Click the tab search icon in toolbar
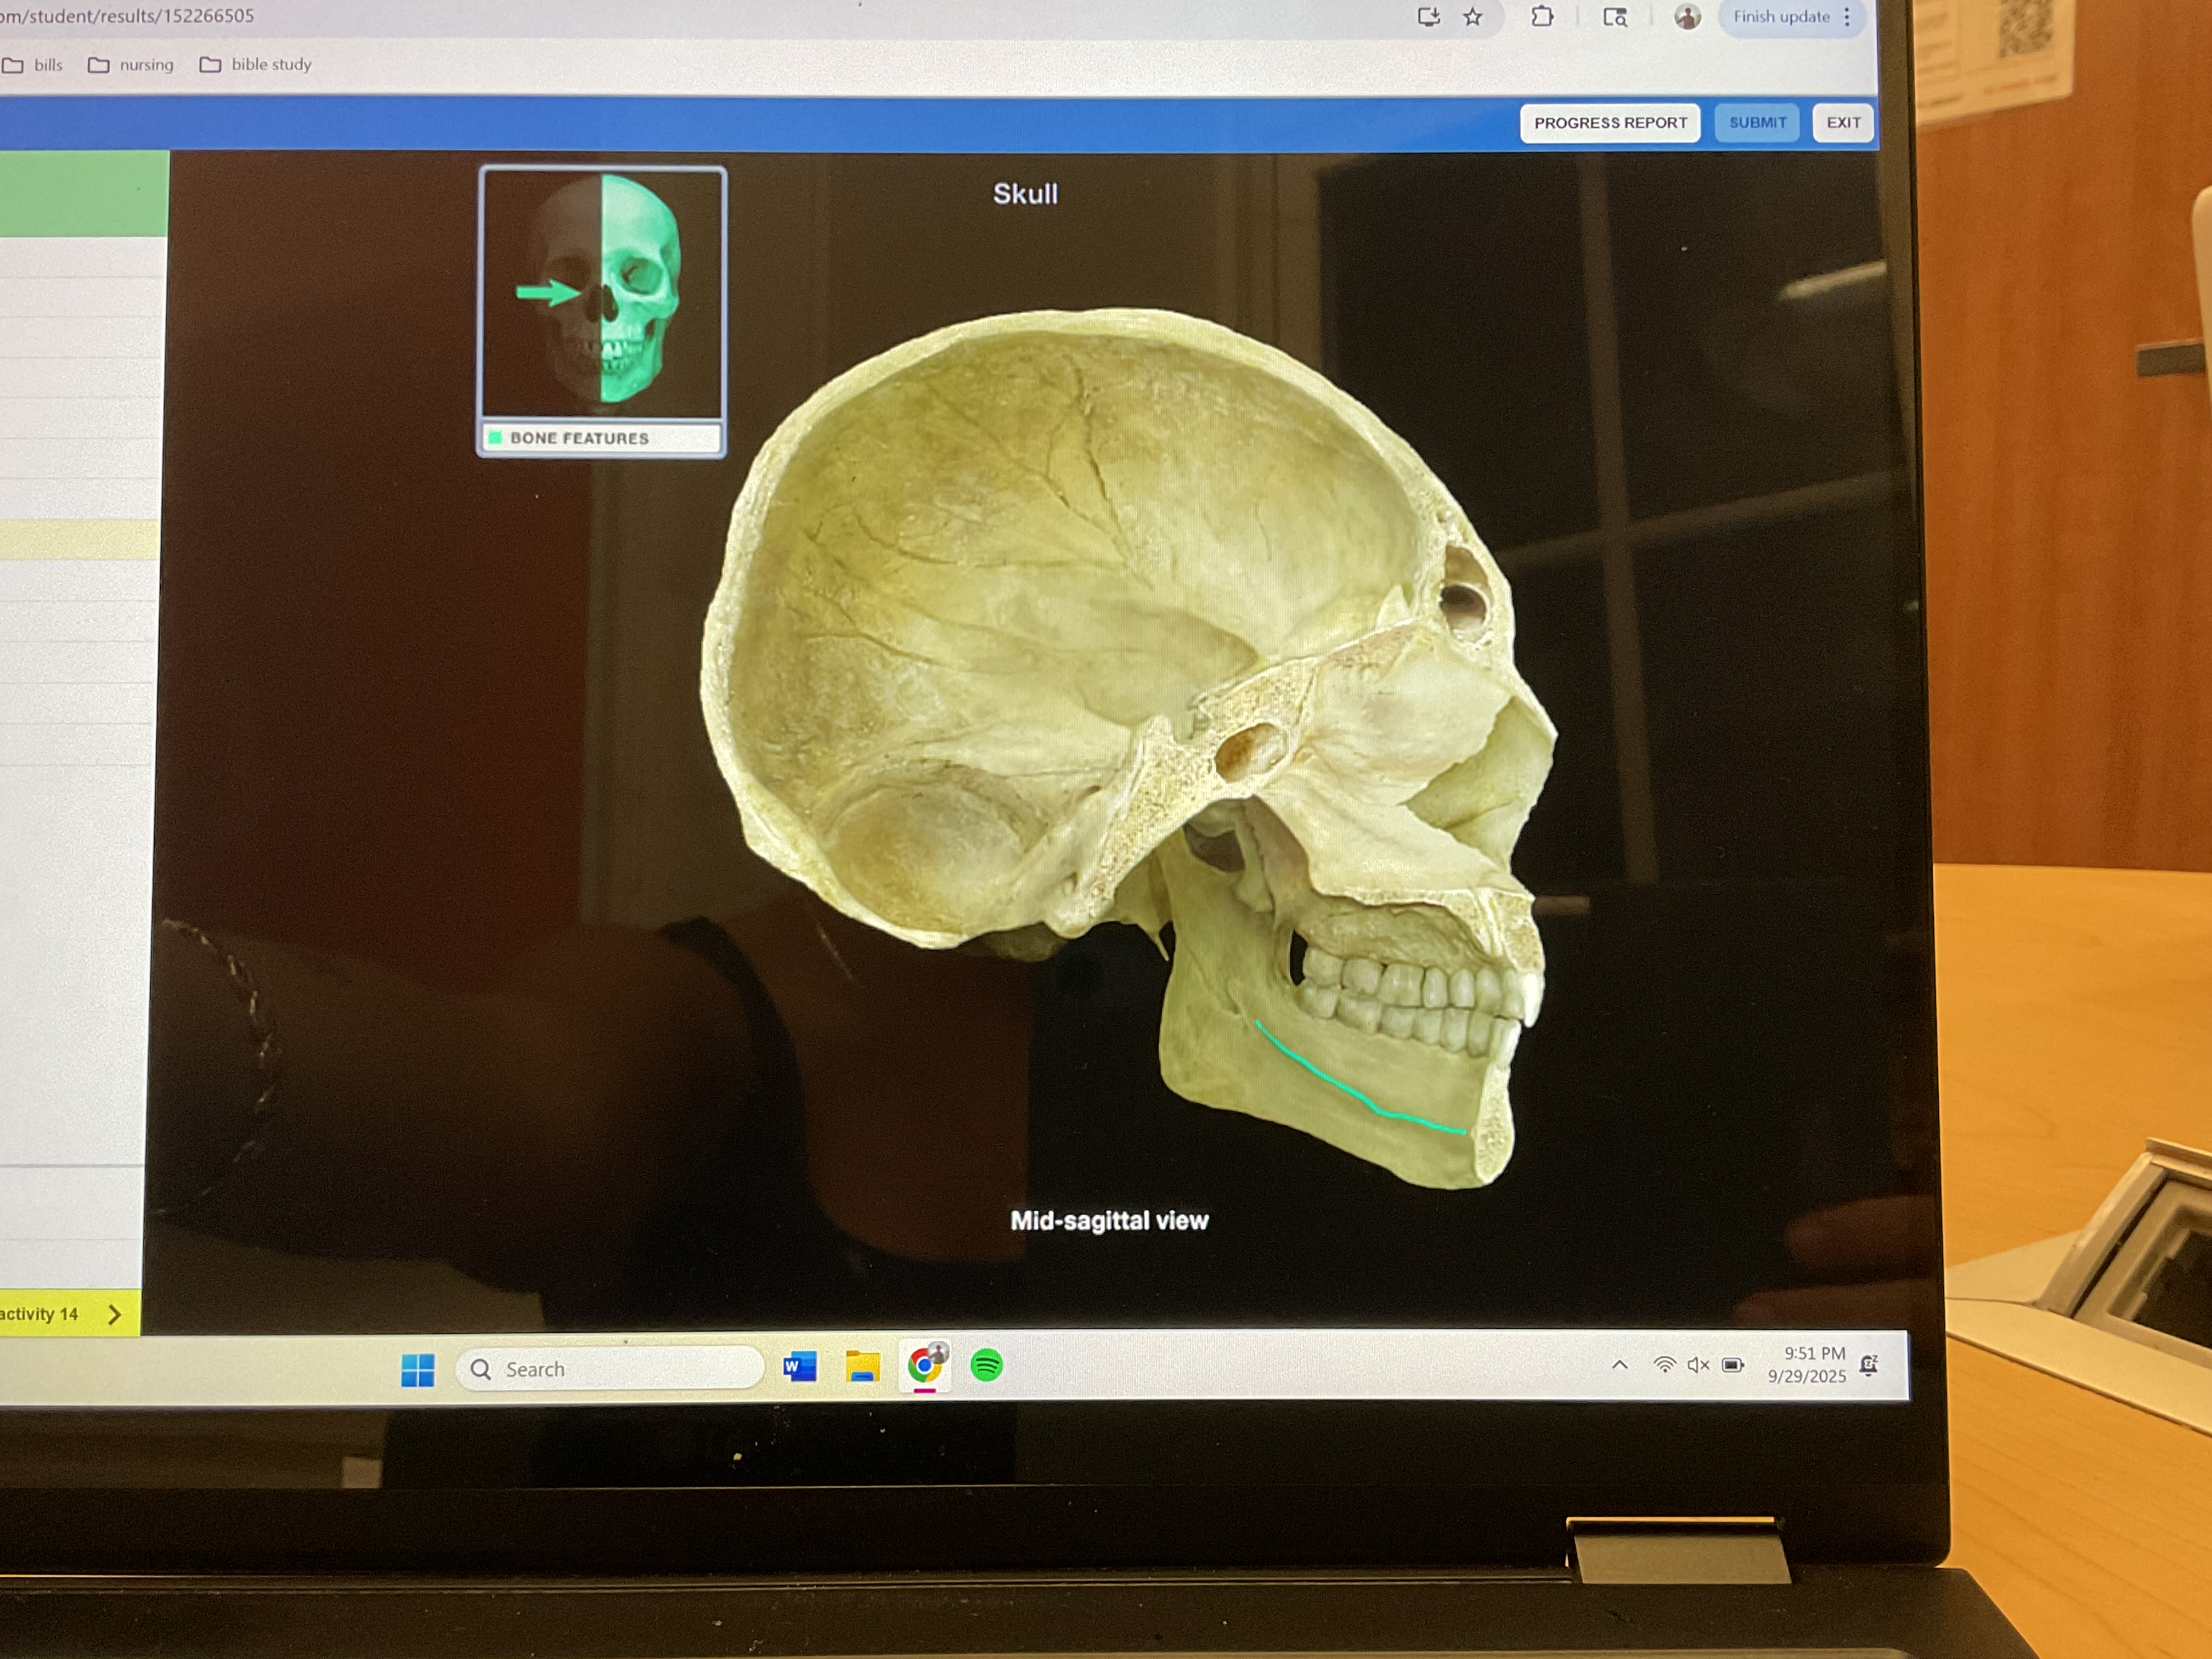The image size is (2212, 1659). (x=1615, y=17)
